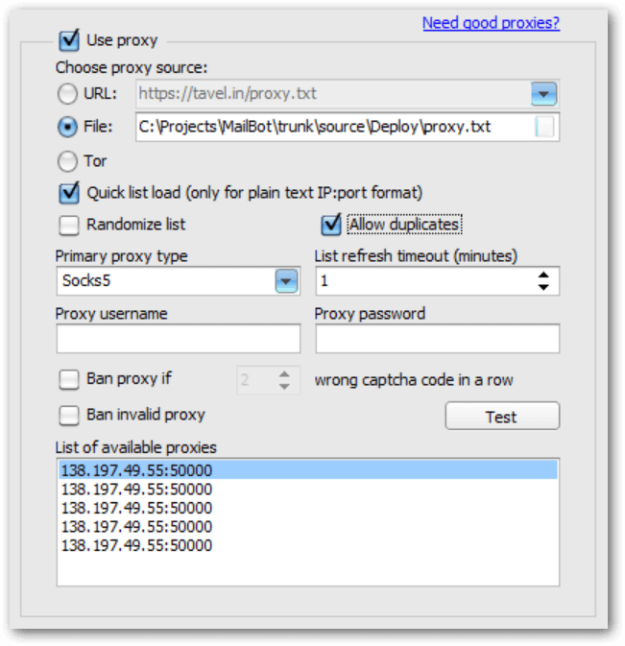
Task: Uncheck the Use proxy checkbox
Action: tap(69, 40)
